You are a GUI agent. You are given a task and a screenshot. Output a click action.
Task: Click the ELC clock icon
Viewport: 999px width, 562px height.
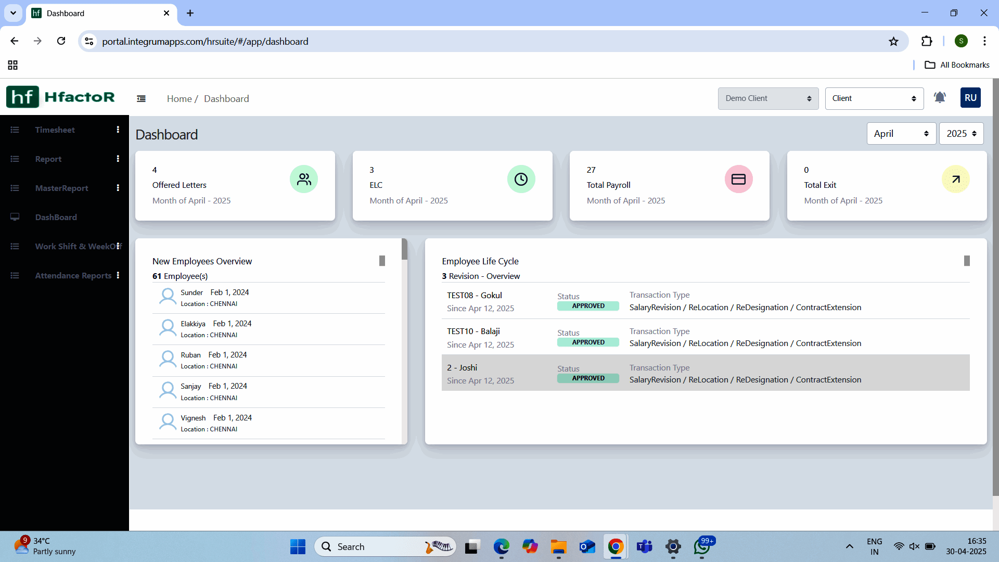pos(521,180)
